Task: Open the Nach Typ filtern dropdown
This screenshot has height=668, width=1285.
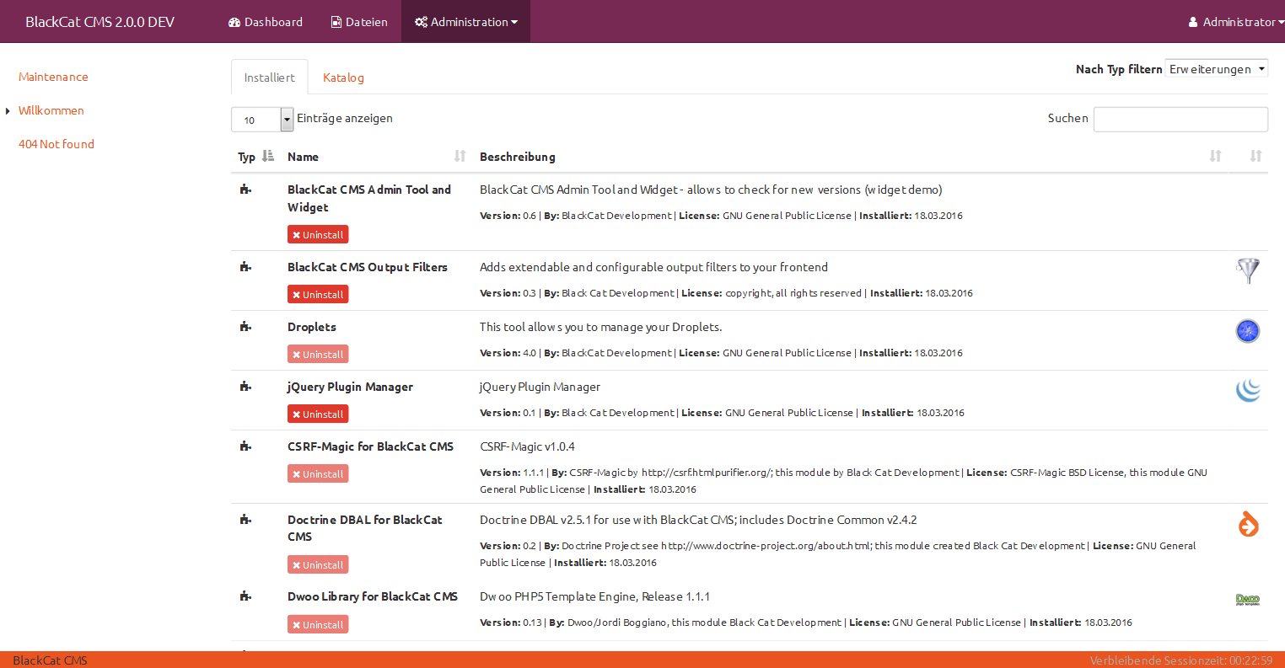Action: click(1216, 69)
